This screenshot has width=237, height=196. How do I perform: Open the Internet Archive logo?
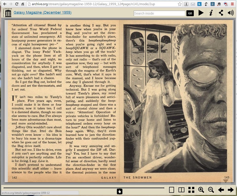8,13
